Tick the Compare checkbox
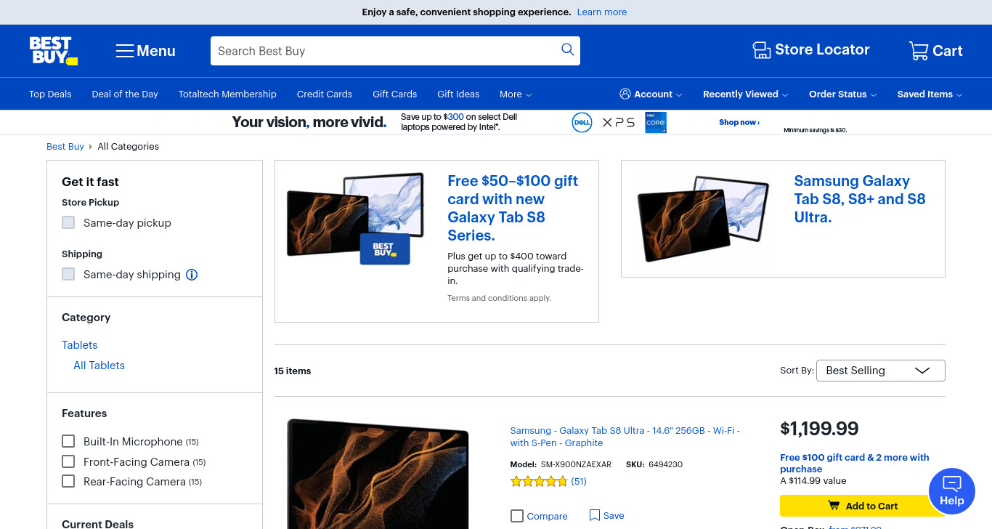992x529 pixels. [517, 516]
